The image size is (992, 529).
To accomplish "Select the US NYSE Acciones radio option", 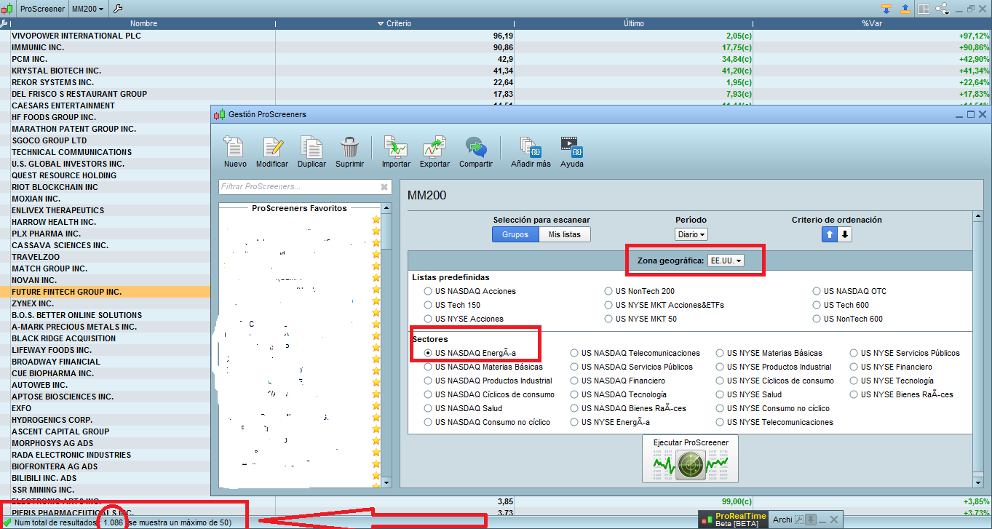I will [x=428, y=319].
